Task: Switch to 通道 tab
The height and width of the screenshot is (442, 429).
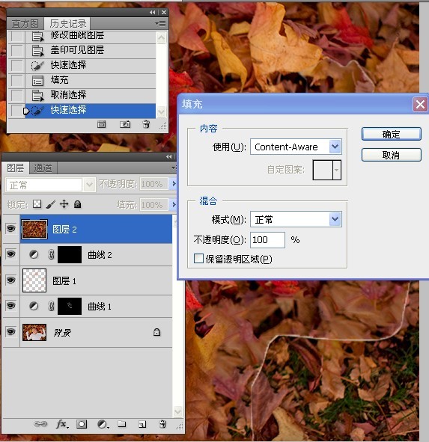Action: click(x=43, y=168)
